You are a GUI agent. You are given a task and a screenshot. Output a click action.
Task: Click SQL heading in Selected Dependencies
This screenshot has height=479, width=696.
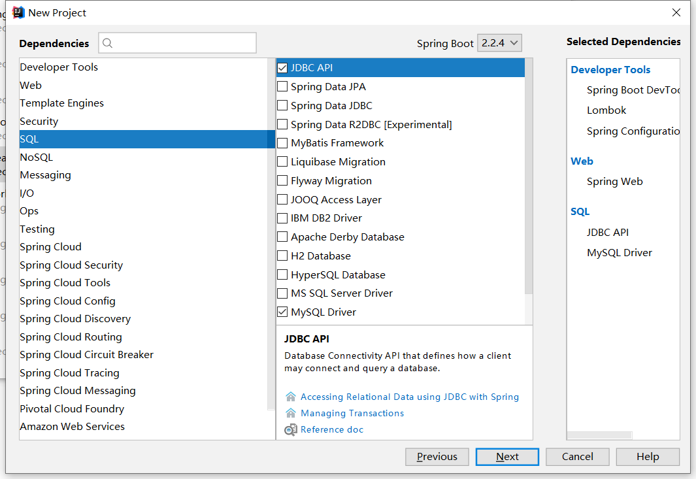[580, 212]
